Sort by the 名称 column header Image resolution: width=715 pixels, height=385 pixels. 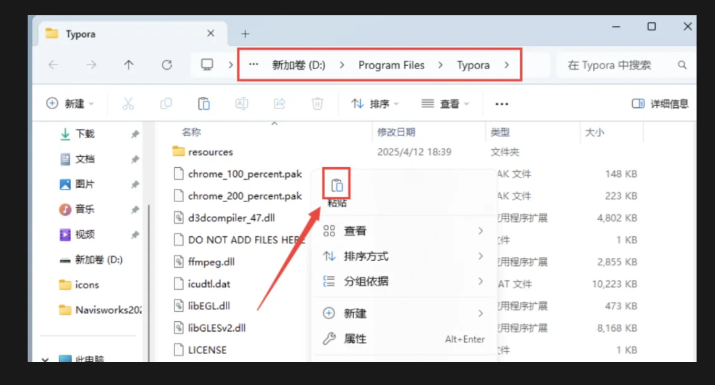(x=191, y=132)
